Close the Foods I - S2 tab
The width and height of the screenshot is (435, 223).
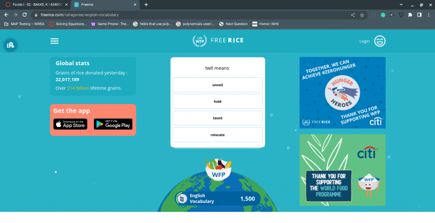click(x=66, y=5)
